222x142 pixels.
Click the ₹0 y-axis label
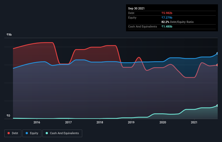(8, 116)
